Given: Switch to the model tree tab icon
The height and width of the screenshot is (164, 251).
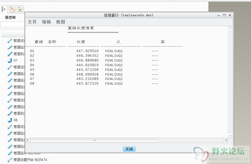Looking at the screenshot, I should (3, 9).
